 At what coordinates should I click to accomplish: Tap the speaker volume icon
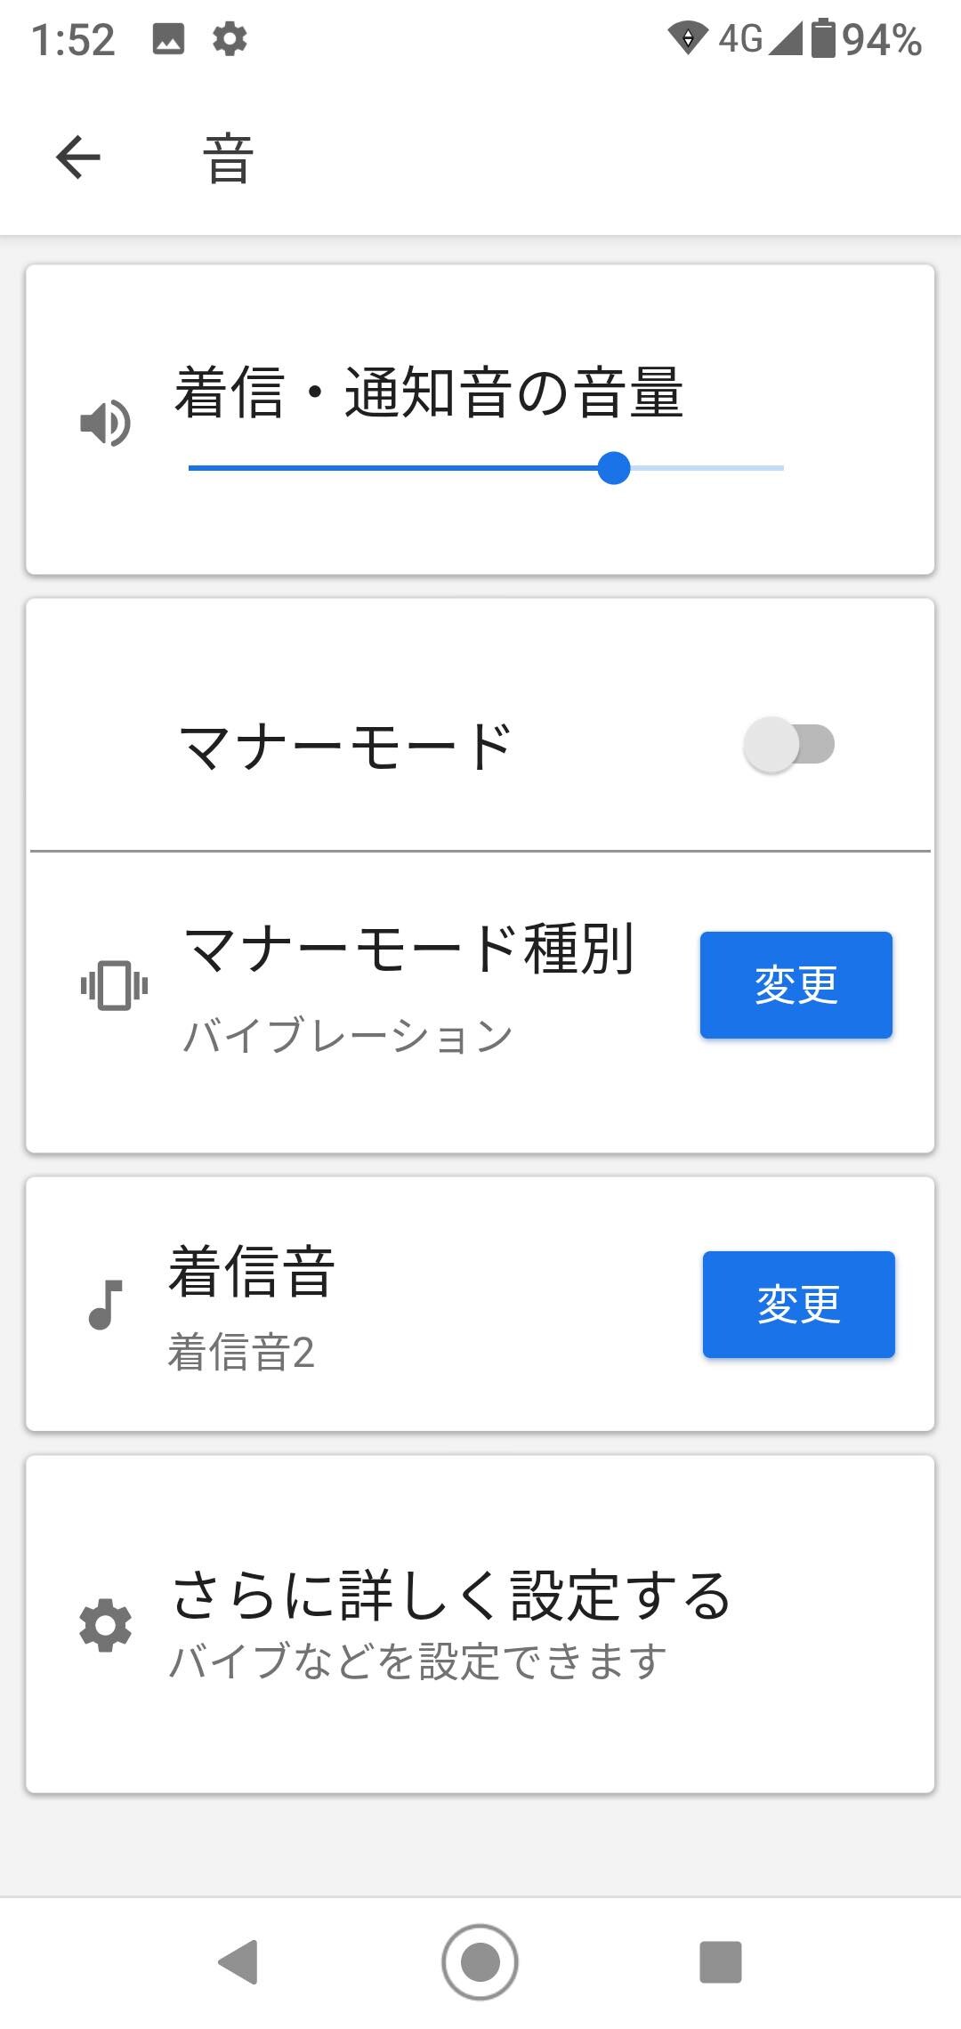coord(105,423)
